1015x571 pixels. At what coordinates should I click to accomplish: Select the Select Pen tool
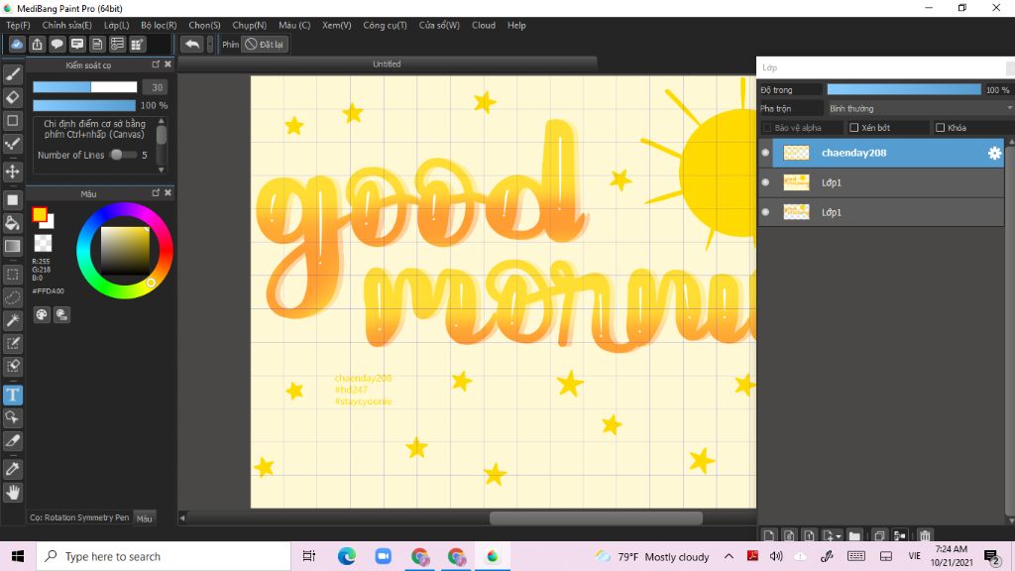click(x=12, y=343)
